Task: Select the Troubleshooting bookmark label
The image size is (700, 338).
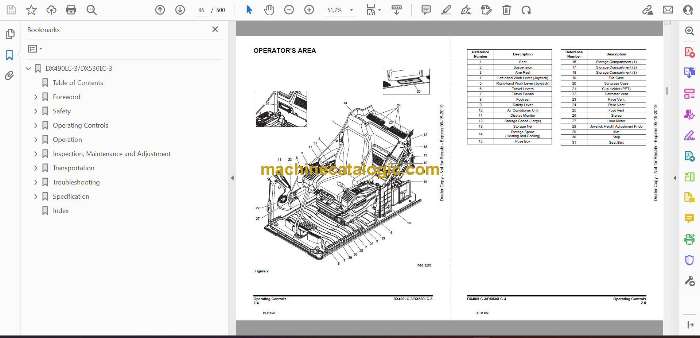Action: click(x=76, y=182)
